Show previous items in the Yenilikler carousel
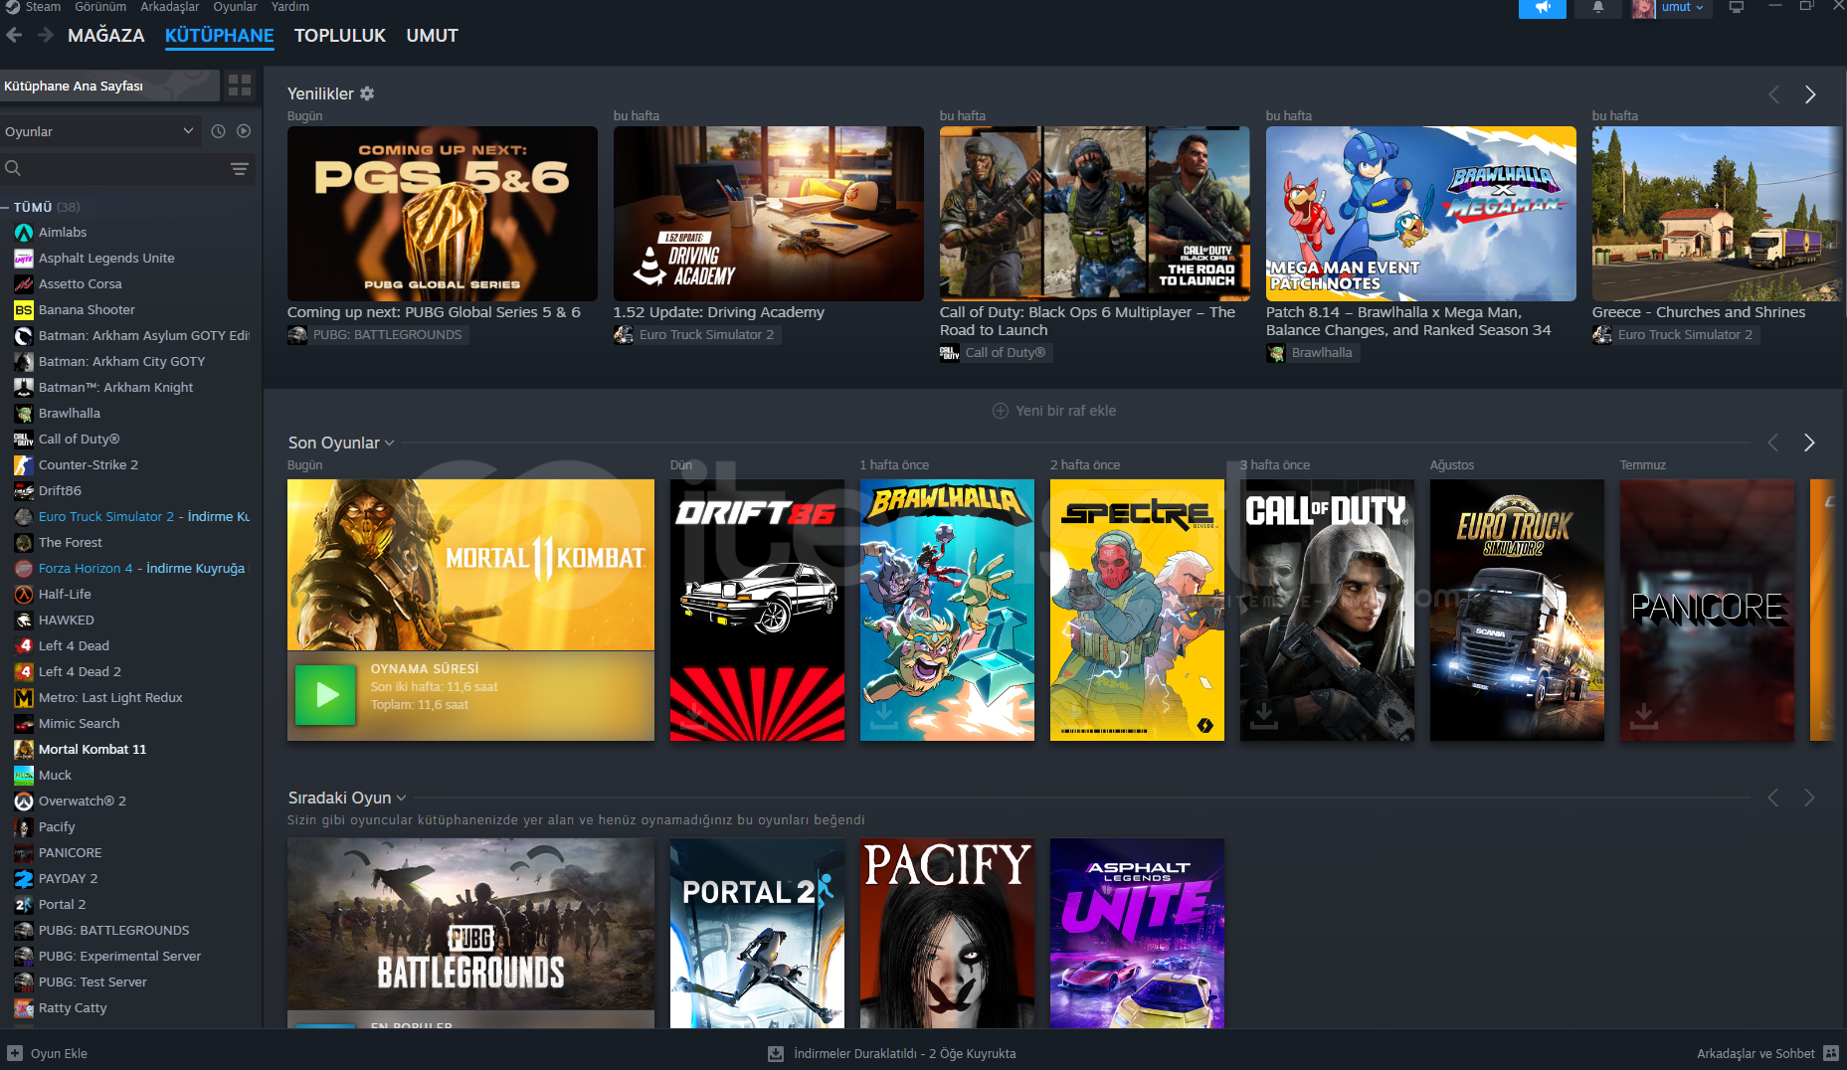 tap(1773, 94)
